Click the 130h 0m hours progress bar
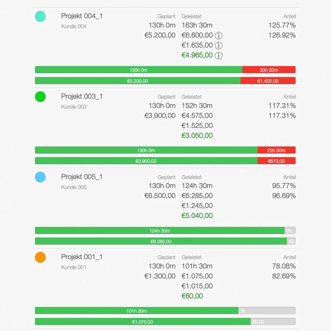This screenshot has height=331, width=331. point(138,69)
